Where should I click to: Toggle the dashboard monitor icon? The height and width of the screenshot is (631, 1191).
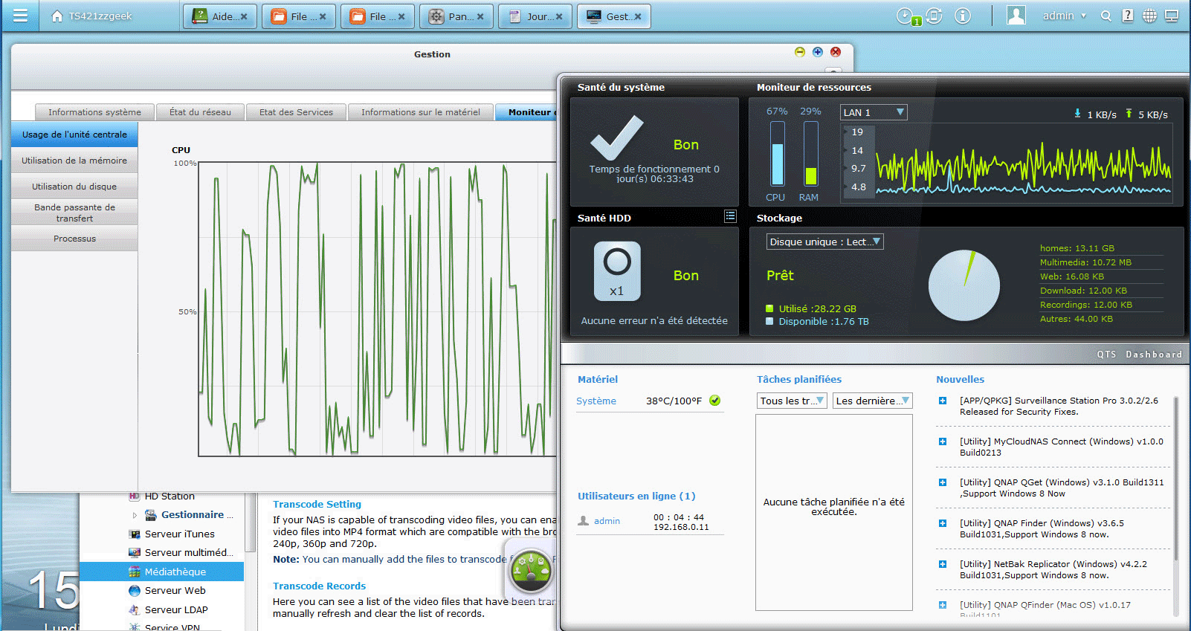coord(1172,16)
